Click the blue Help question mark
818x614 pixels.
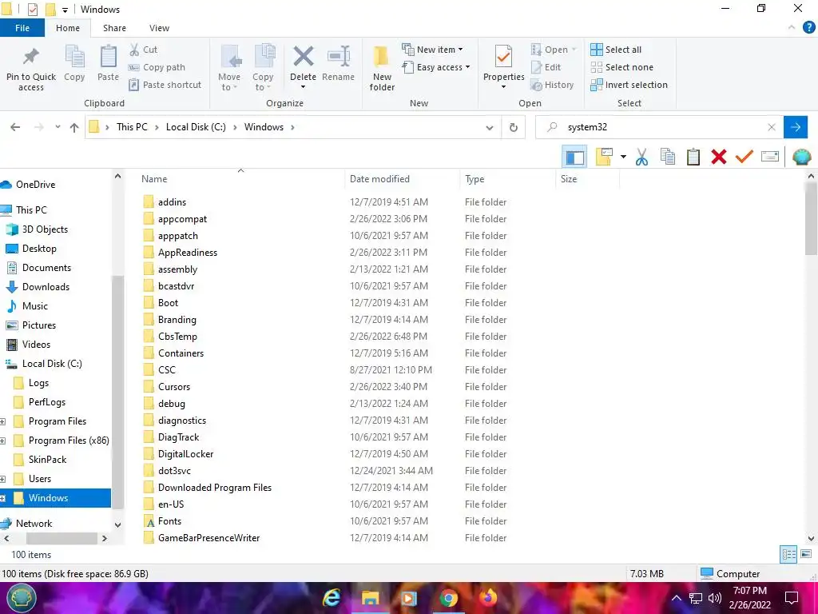[808, 27]
